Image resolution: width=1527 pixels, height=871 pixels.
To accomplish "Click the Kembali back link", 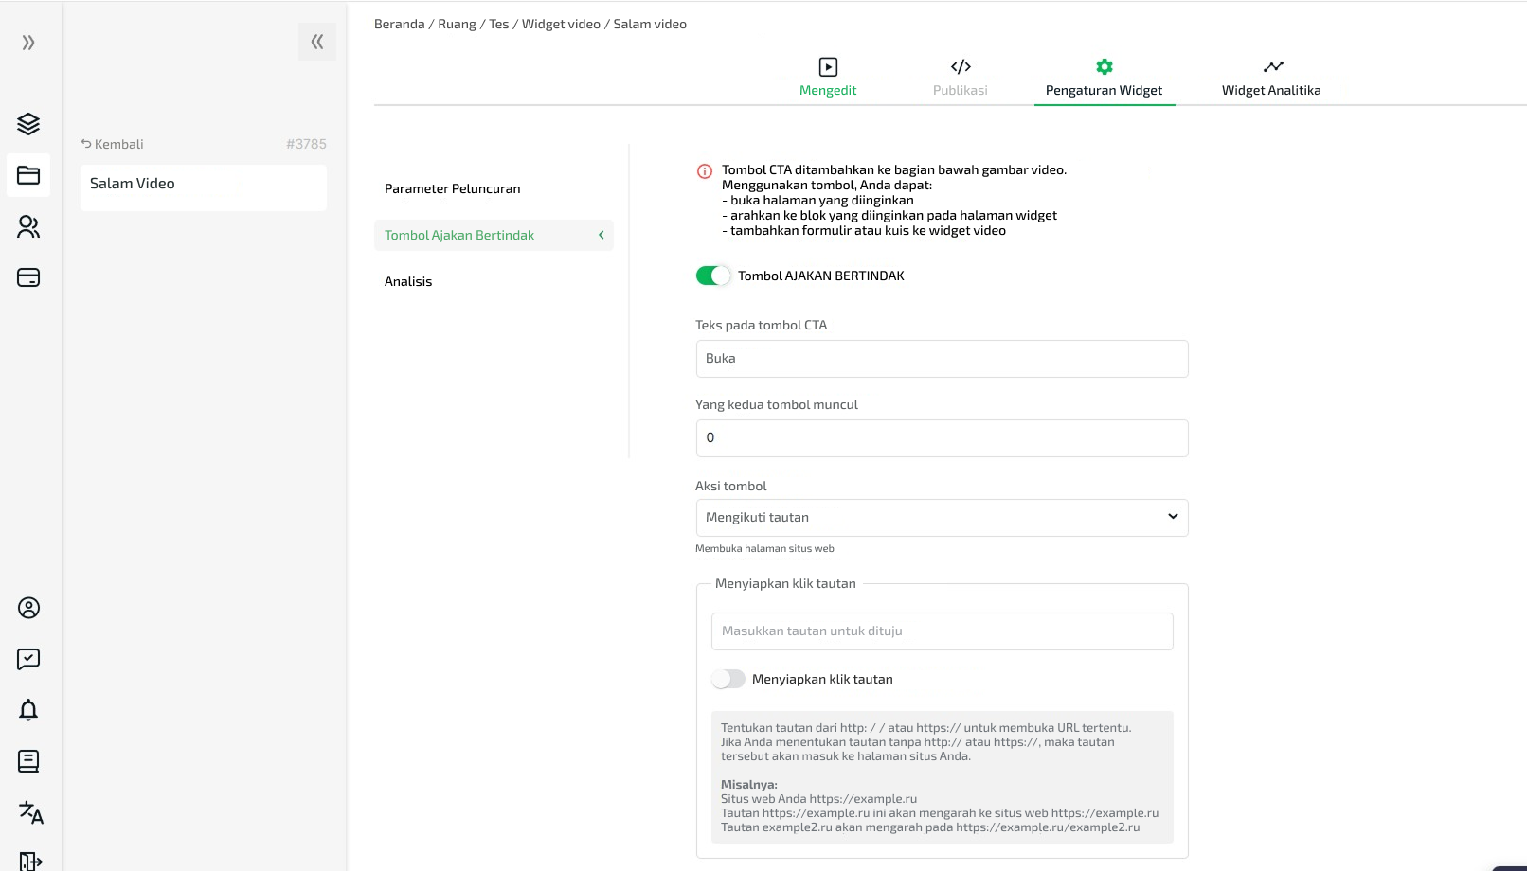I will tap(113, 144).
